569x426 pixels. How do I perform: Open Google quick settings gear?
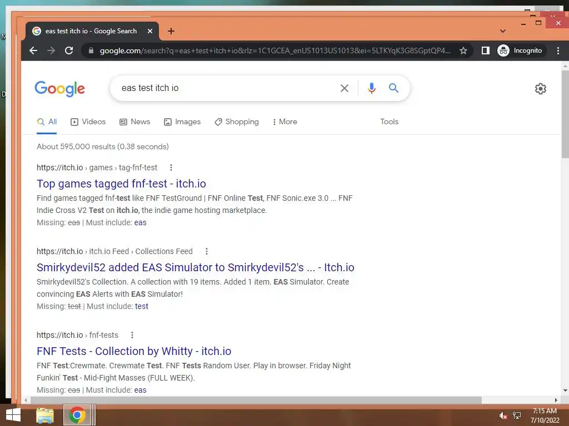[540, 89]
